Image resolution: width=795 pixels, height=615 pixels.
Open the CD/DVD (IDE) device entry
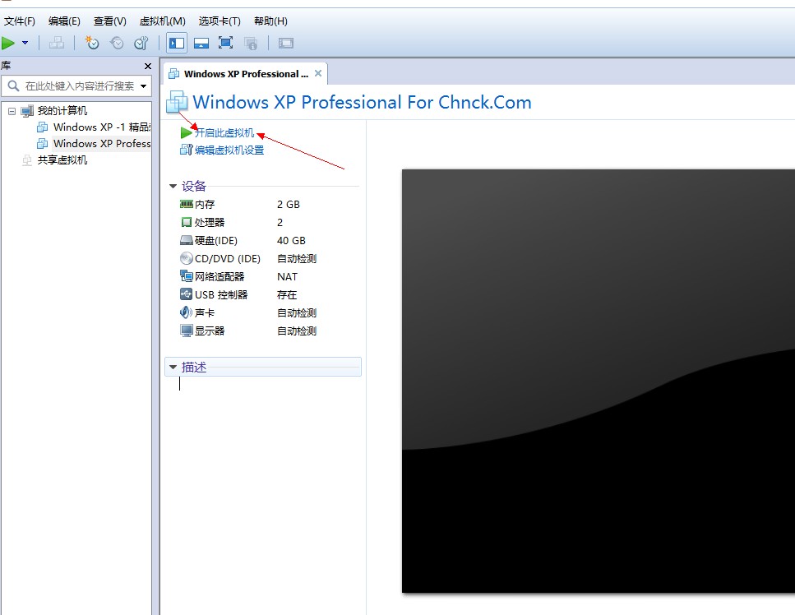click(227, 258)
